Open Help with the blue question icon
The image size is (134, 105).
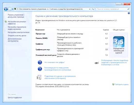pos(129,13)
